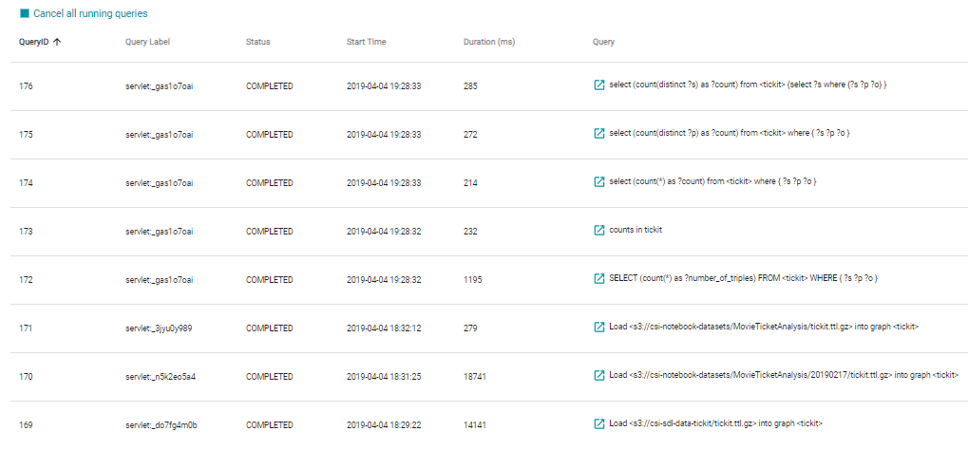The image size is (968, 450).
Task: Open query 176 in new window icon
Action: click(x=598, y=85)
